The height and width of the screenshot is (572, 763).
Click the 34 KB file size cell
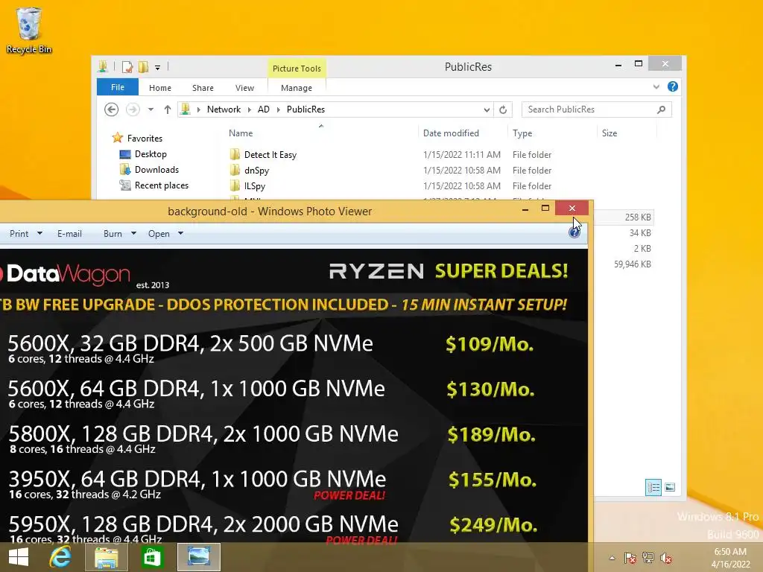(640, 233)
